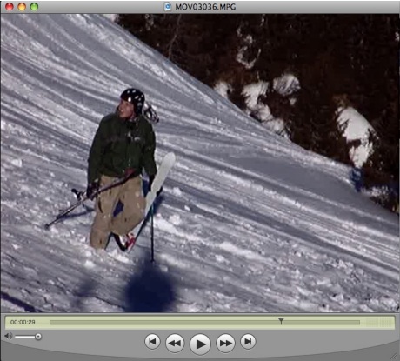Click the resize grip in the window corner

coord(394,356)
